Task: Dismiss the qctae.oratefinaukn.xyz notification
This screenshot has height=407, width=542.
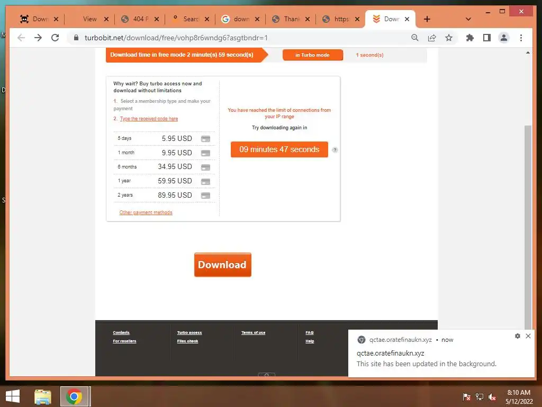Action: (x=528, y=336)
